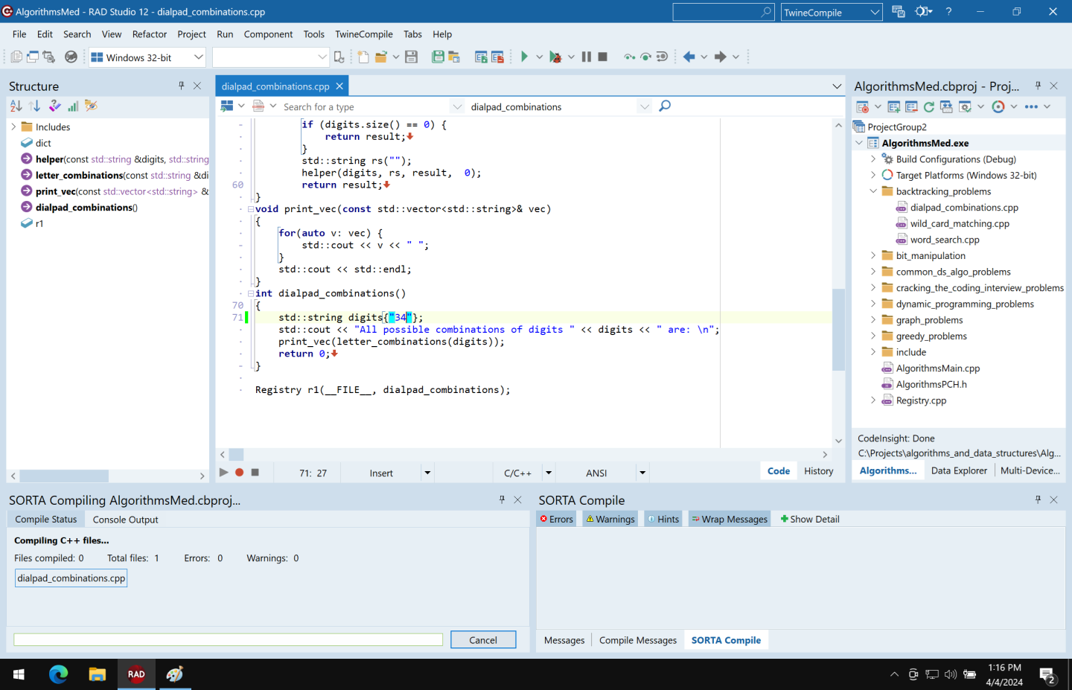Click the green Run triangle in the toolbar
Image resolution: width=1072 pixels, height=690 pixels.
pyautogui.click(x=524, y=57)
